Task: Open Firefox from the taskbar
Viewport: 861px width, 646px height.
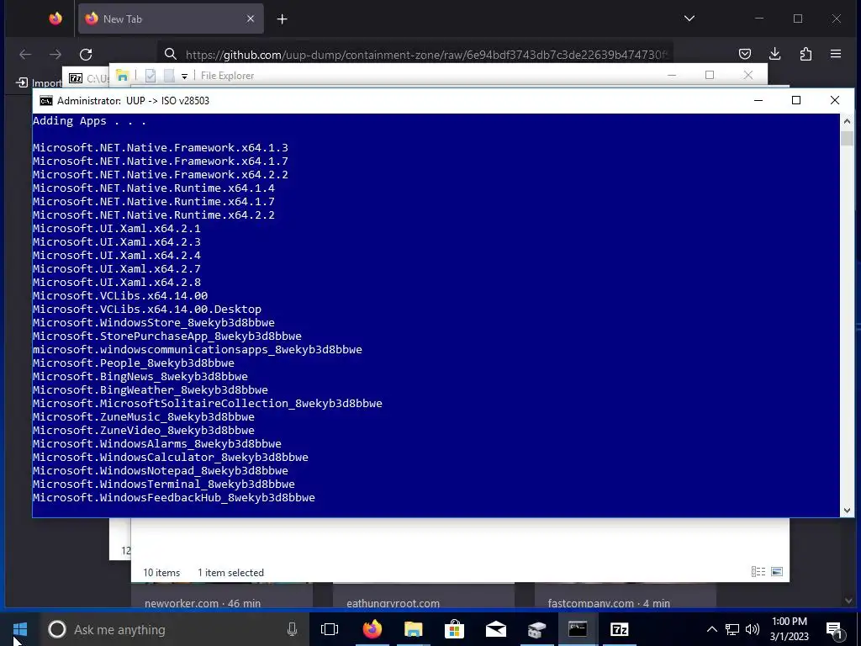Action: point(372,629)
